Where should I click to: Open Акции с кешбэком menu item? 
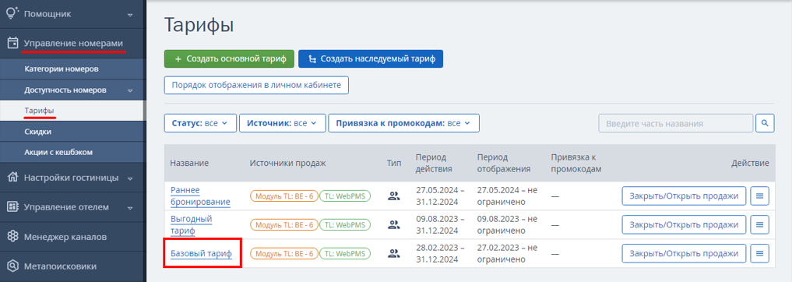(58, 152)
